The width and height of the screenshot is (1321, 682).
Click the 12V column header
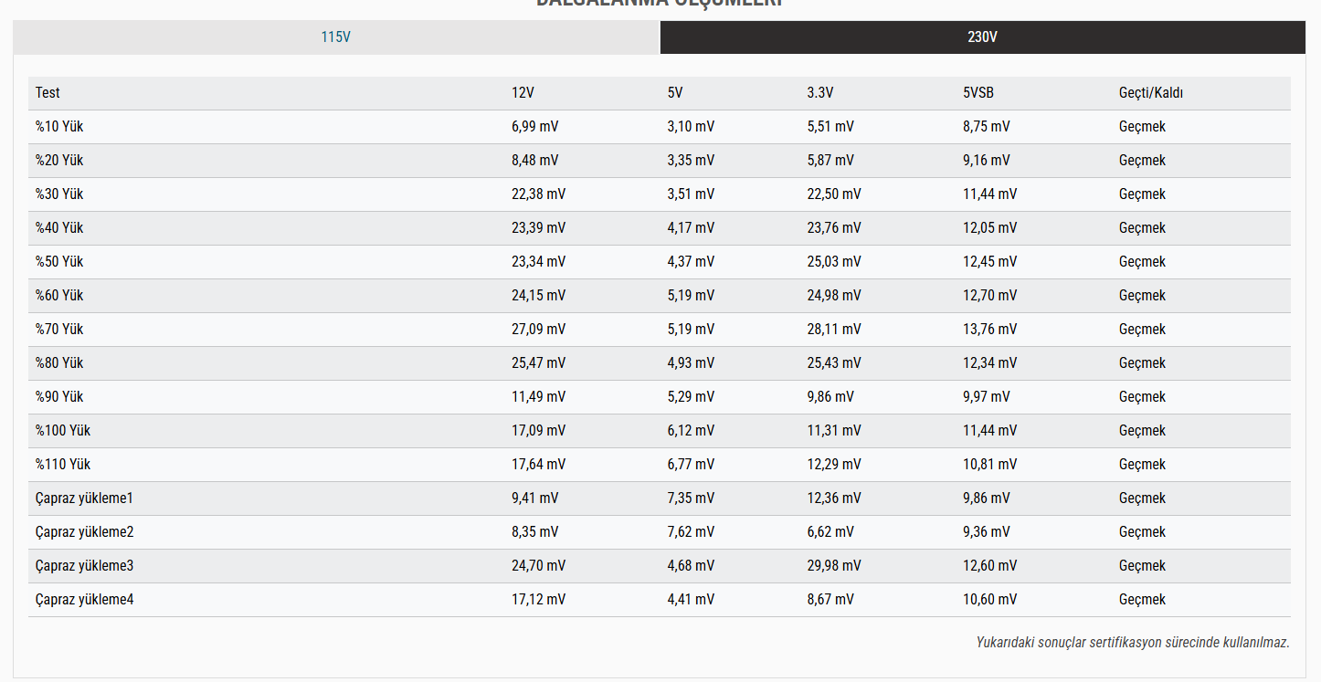(x=523, y=93)
